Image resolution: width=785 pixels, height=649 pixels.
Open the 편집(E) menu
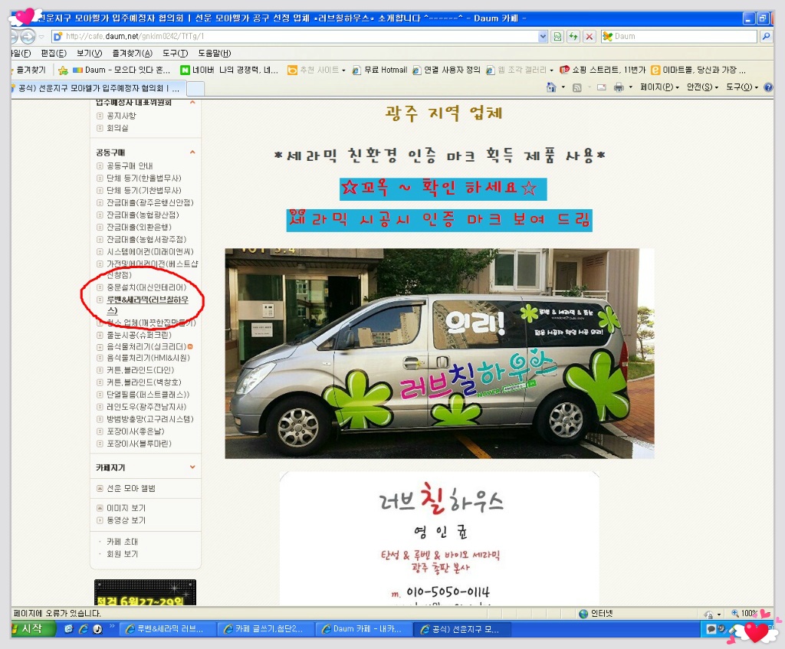click(x=54, y=53)
